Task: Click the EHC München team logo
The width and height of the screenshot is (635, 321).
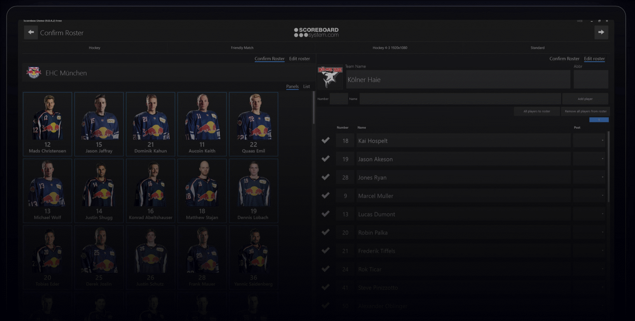Action: point(34,73)
